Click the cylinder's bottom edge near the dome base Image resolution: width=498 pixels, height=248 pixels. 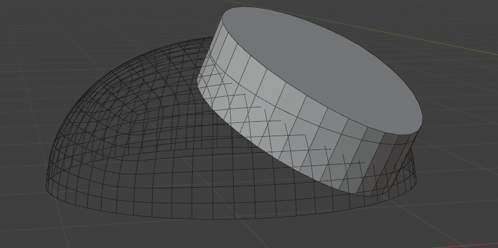[333, 184]
